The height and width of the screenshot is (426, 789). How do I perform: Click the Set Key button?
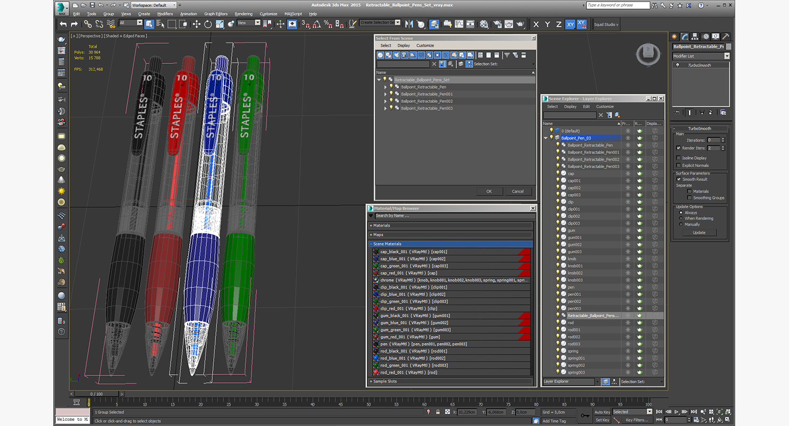coord(602,420)
